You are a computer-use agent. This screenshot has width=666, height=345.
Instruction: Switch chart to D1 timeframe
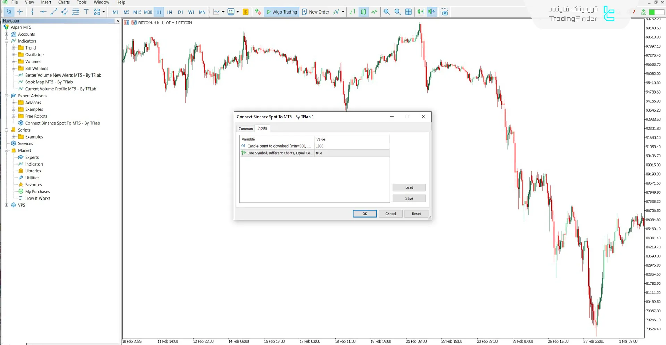[x=180, y=12]
